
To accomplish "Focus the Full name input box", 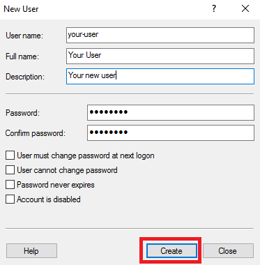I will coord(160,56).
